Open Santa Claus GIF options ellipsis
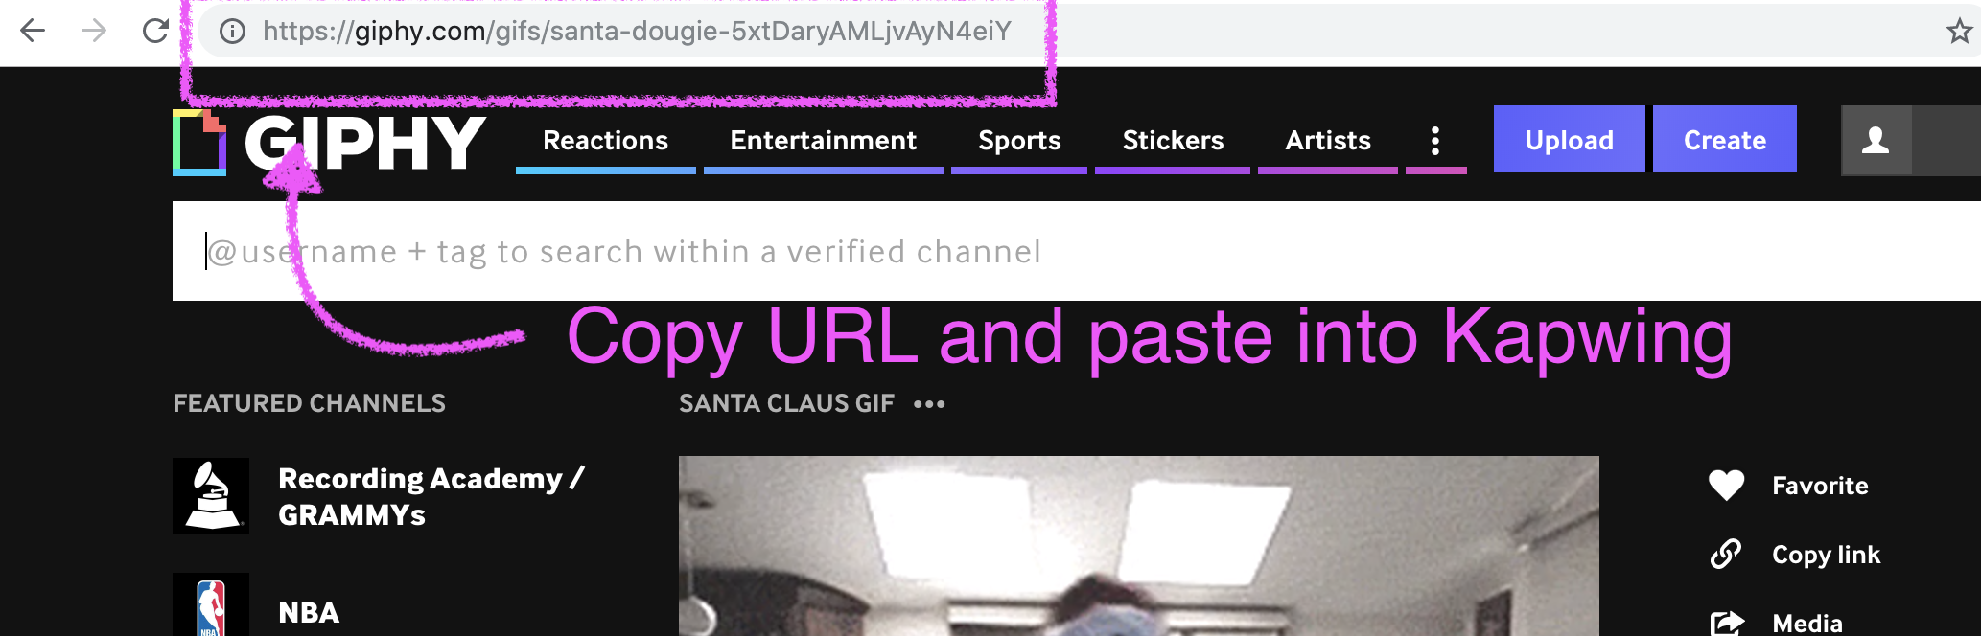The height and width of the screenshot is (636, 1981). point(929,404)
